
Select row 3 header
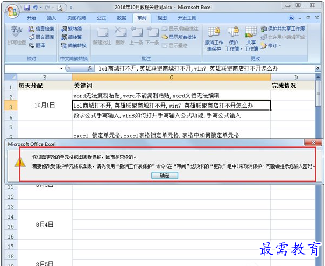pyautogui.click(x=11, y=106)
